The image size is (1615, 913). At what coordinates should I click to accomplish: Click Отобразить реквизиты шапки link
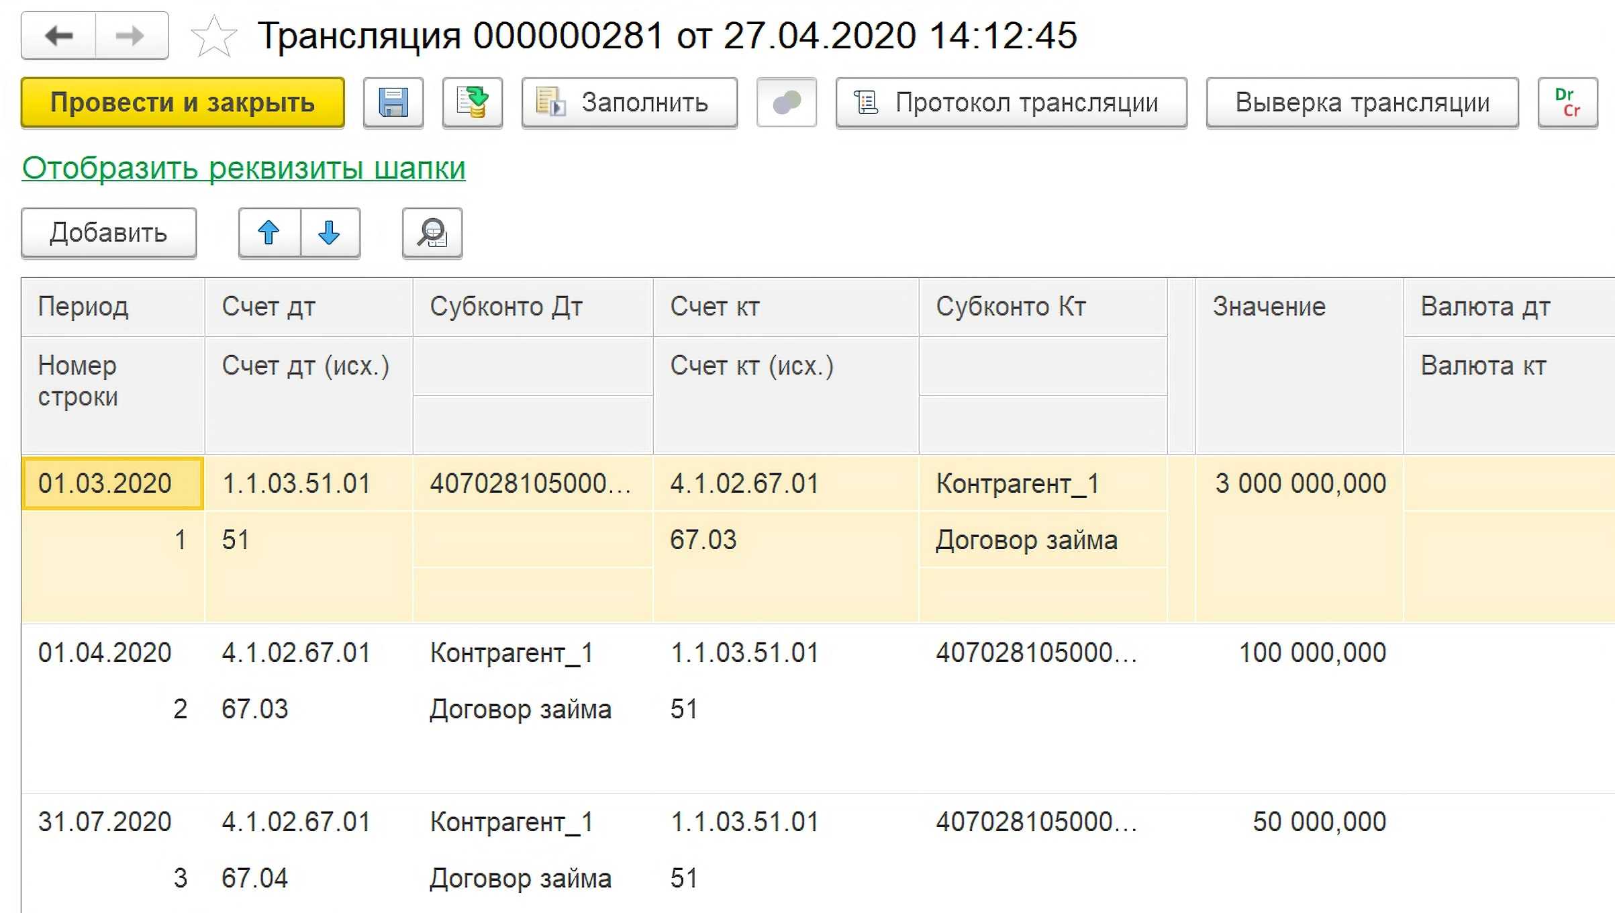pos(244,168)
